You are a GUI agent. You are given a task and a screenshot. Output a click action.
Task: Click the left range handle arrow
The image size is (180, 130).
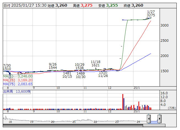(149, 119)
